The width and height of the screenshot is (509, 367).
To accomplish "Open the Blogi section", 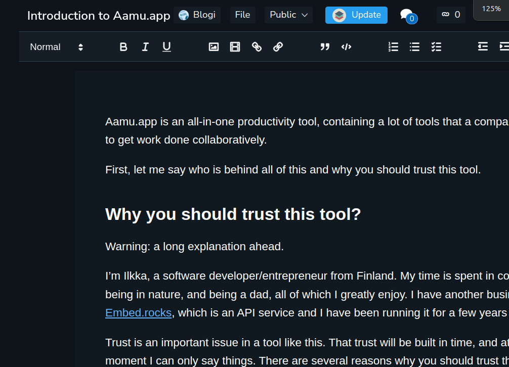I will [197, 15].
